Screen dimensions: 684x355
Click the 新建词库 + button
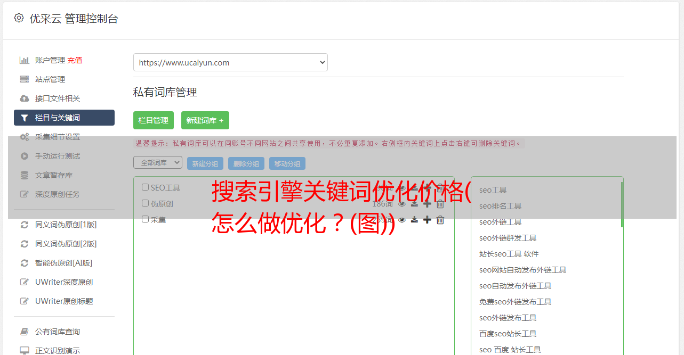[x=205, y=120]
